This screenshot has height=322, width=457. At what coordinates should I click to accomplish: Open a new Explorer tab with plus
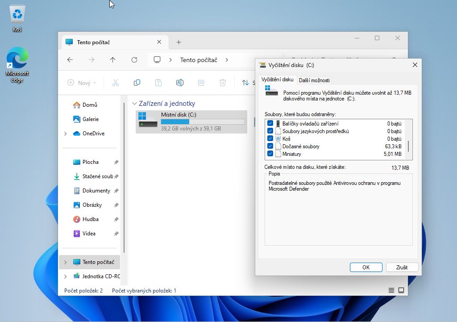pyautogui.click(x=179, y=42)
